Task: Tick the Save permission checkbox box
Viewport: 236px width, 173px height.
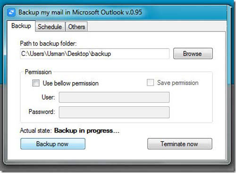Action: coord(150,82)
